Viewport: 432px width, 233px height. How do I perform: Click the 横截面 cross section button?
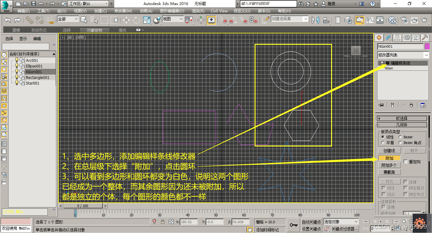coord(389,172)
